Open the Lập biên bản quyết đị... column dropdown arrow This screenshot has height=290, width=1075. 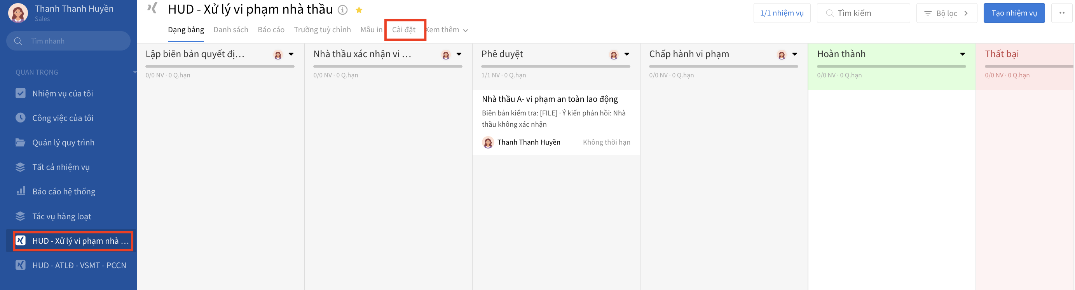pyautogui.click(x=291, y=54)
